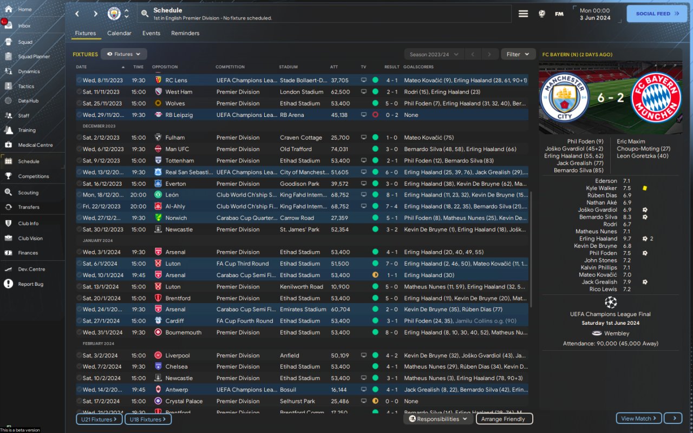Open the hamburger menu in the top bar
Viewport: 693px width, 433px height.
523,14
